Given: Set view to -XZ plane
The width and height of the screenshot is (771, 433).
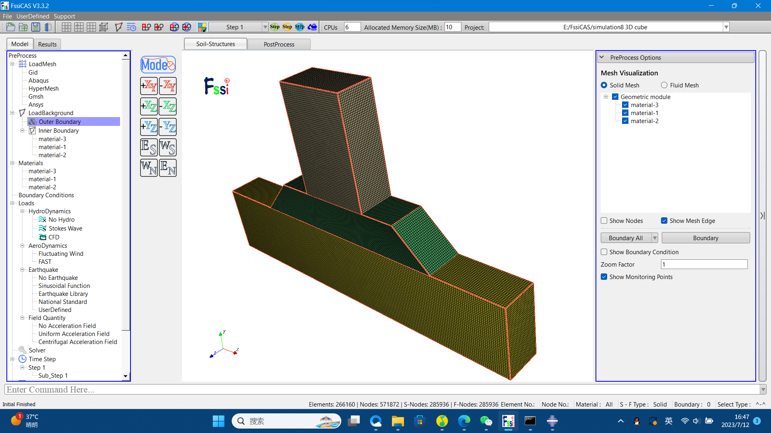Looking at the screenshot, I should point(168,106).
